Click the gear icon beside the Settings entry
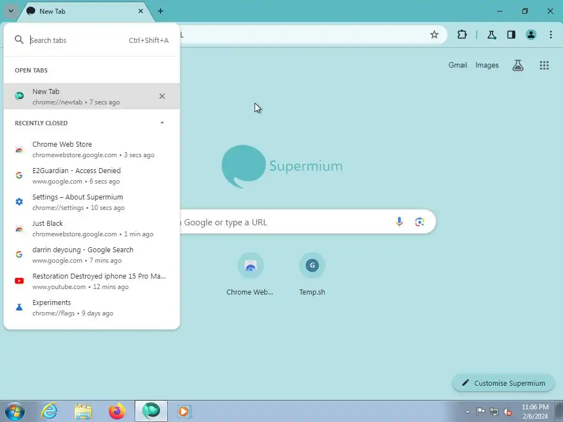 (19, 202)
